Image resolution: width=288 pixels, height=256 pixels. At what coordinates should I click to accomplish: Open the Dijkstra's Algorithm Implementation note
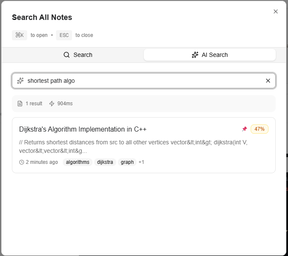pos(83,129)
